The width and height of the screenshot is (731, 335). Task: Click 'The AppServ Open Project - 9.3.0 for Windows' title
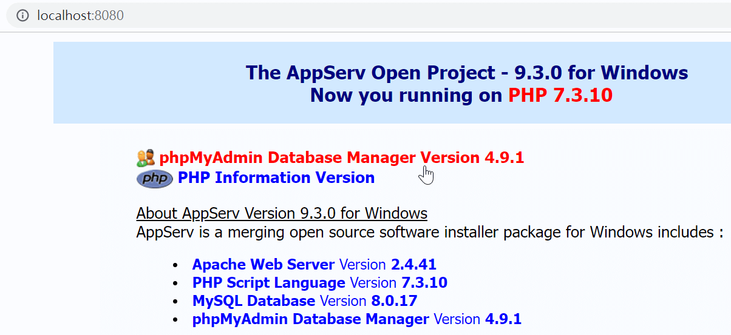(467, 73)
